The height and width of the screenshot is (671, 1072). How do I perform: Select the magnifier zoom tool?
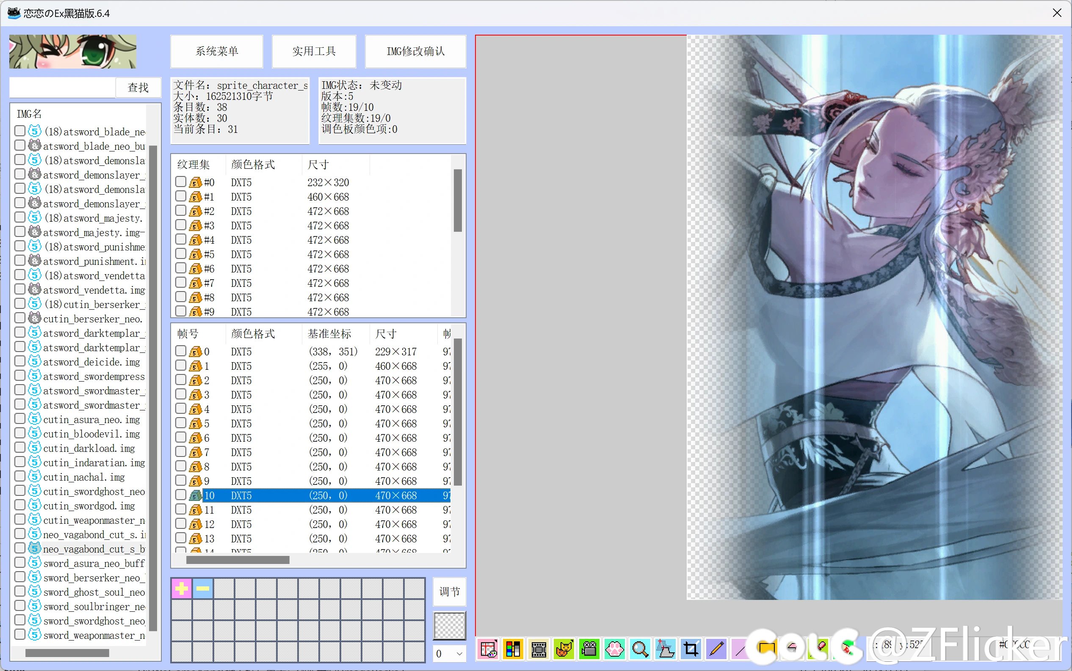640,649
